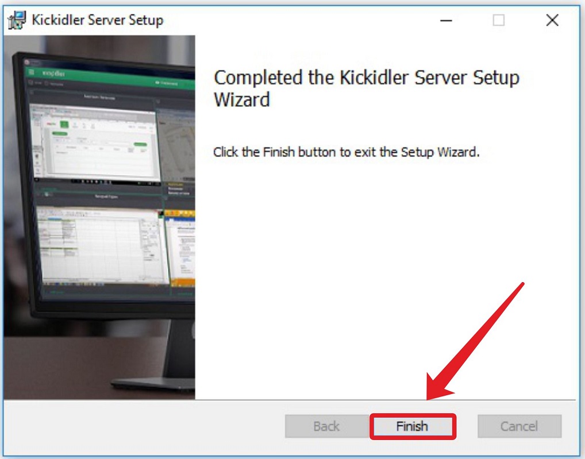Minimize the setup wizard window

click(446, 21)
